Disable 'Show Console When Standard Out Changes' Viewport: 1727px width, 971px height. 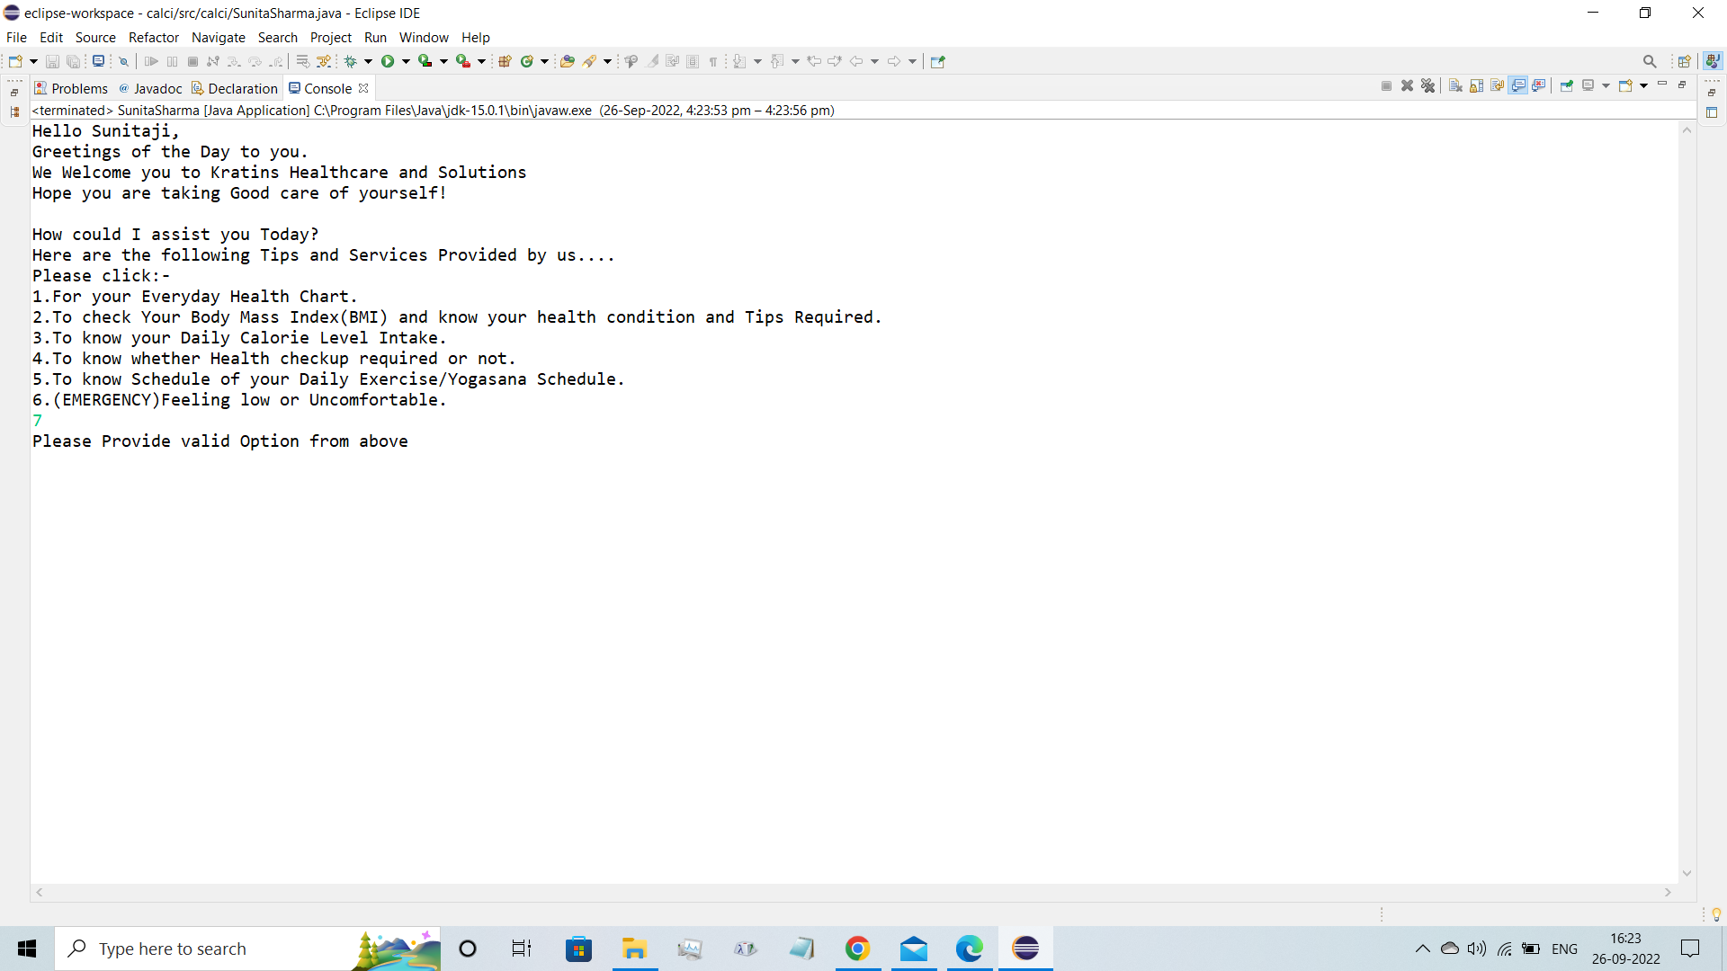click(x=1518, y=85)
